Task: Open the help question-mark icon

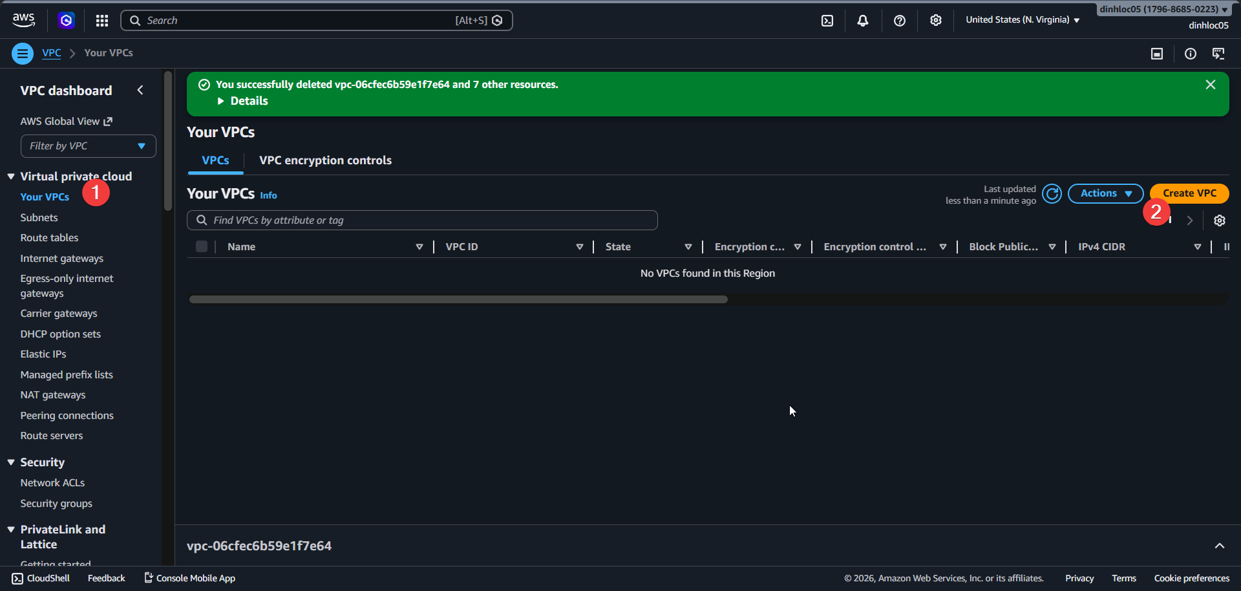Action: tap(900, 20)
